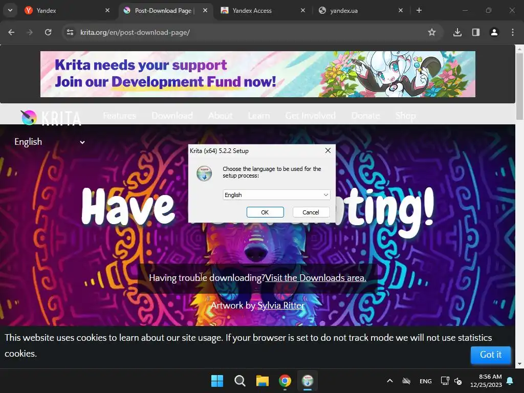This screenshot has width=524, height=393.
Task: Open the Learn menu item
Action: click(x=258, y=116)
